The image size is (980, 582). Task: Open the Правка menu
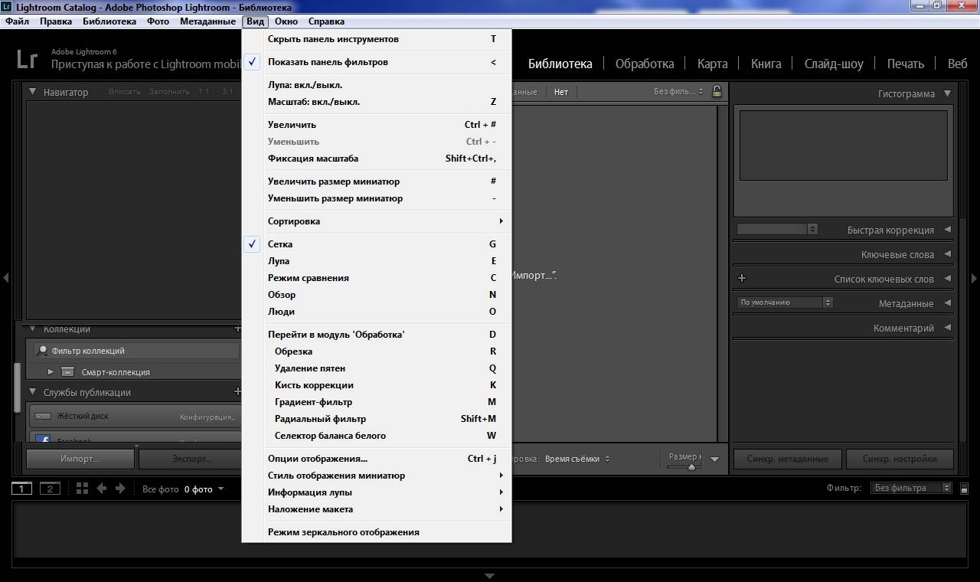[x=56, y=21]
